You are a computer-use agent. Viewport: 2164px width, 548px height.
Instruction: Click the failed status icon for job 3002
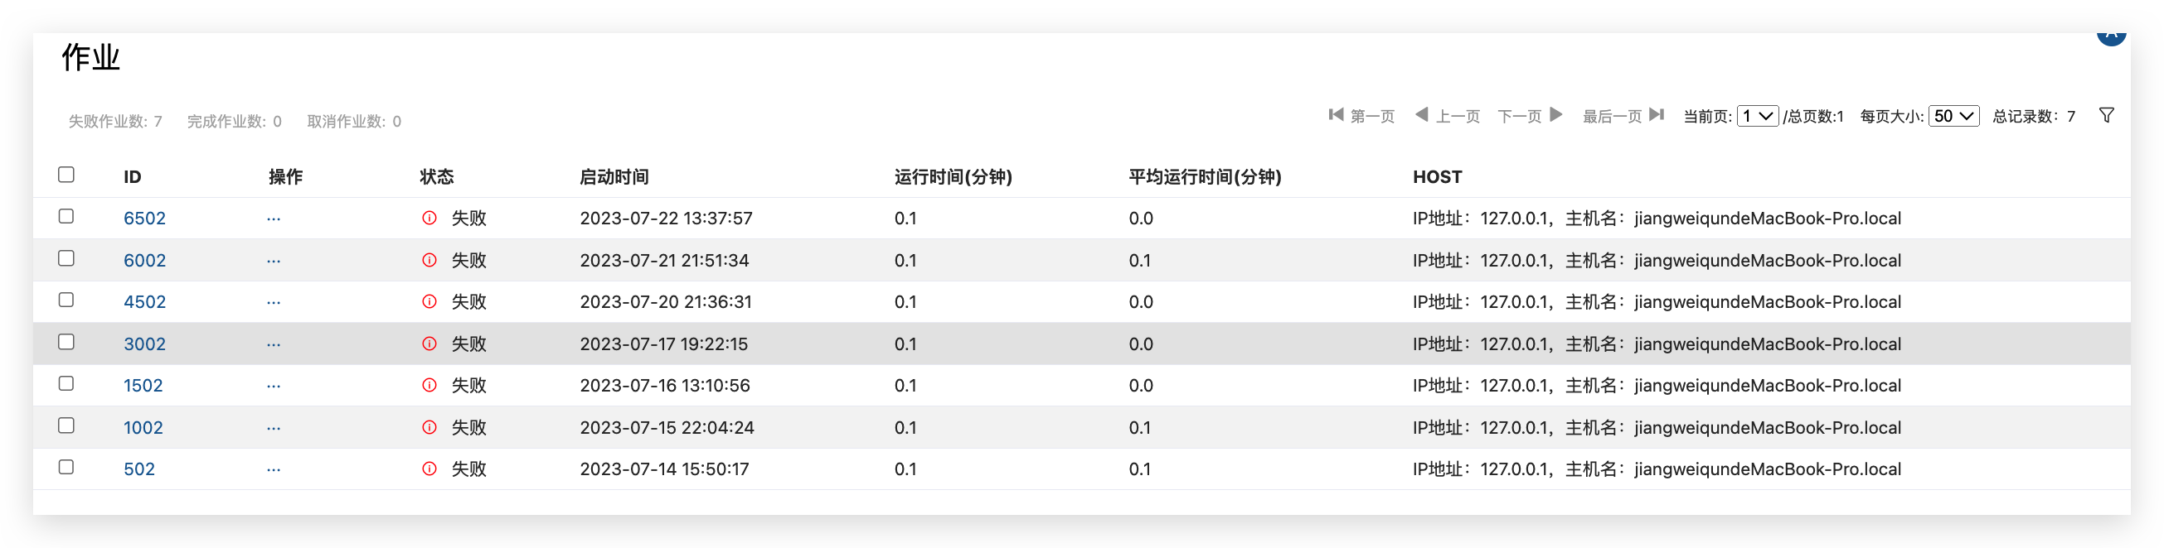coord(429,344)
